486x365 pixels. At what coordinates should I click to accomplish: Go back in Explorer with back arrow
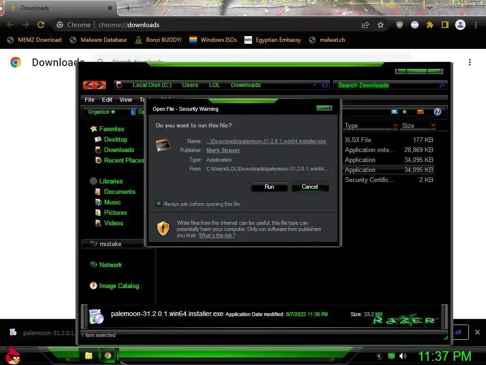click(89, 85)
